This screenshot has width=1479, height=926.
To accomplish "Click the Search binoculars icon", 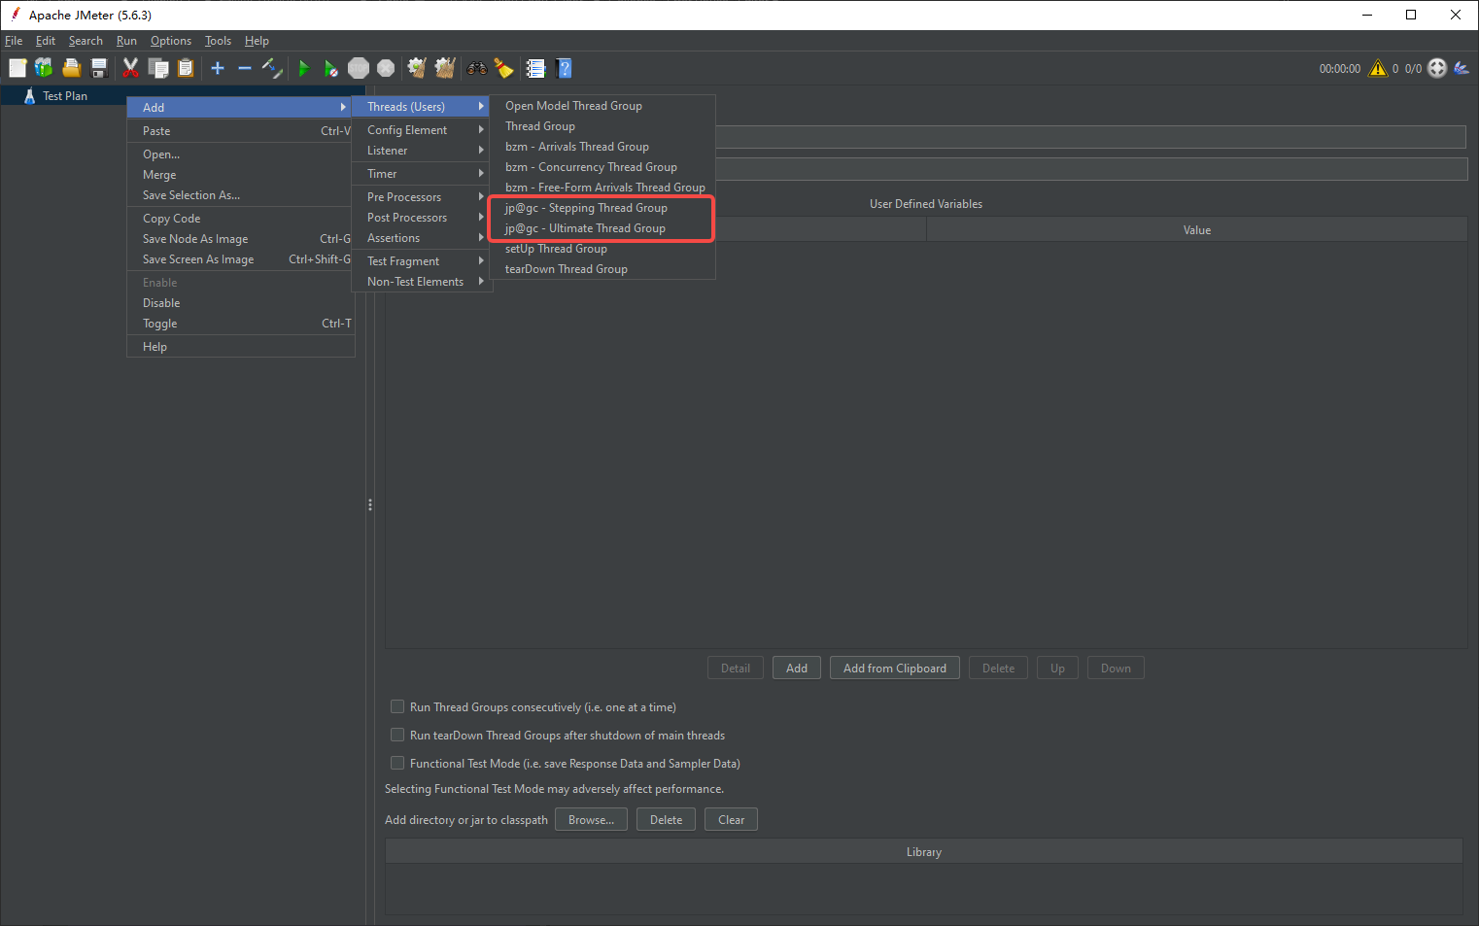I will point(477,68).
